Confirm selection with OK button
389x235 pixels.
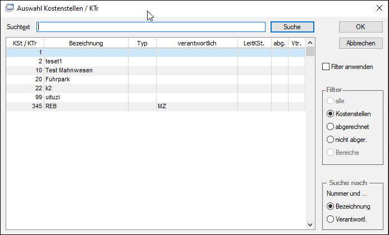pos(361,27)
